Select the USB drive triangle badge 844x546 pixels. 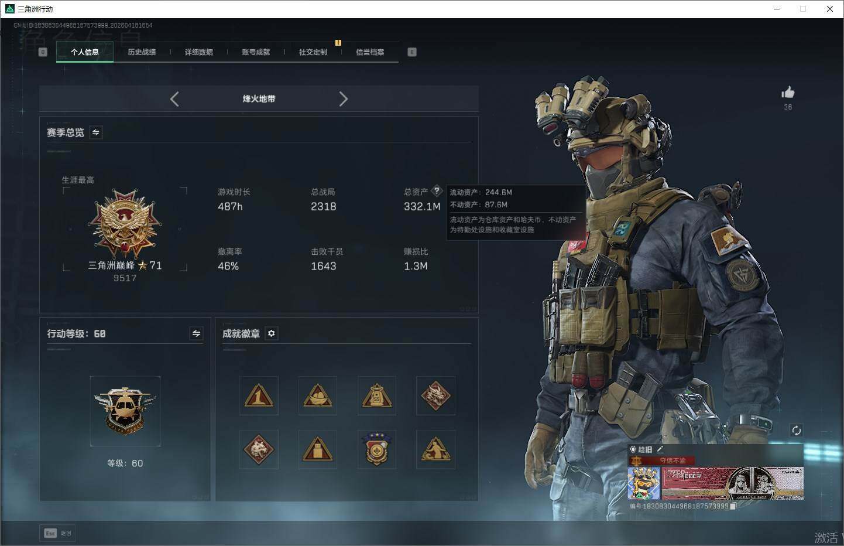click(318, 449)
